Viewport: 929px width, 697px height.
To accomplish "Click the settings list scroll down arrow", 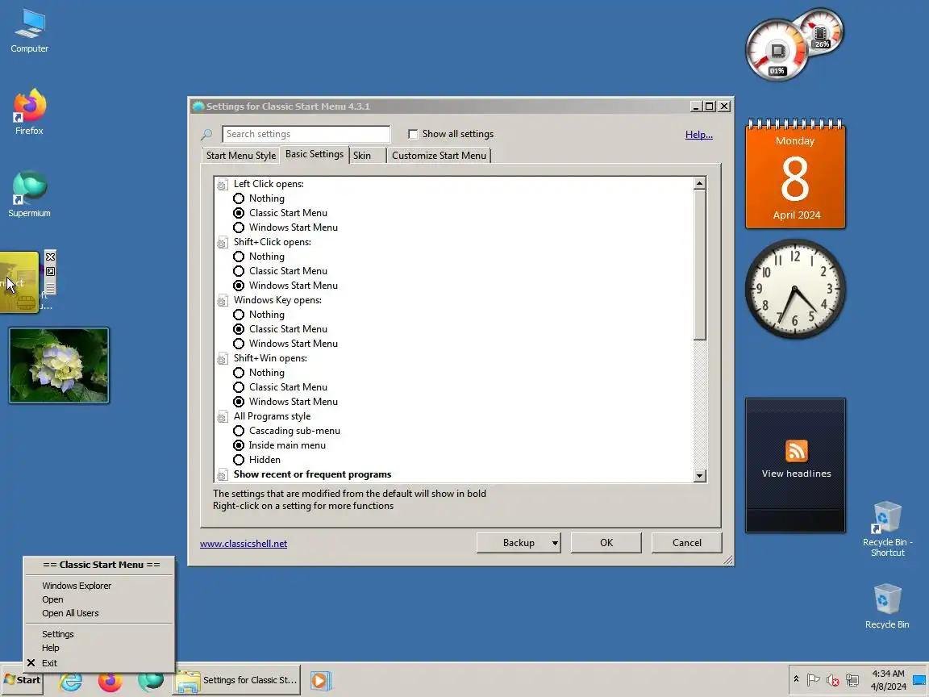I will [700, 475].
